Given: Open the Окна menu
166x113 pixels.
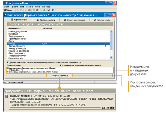Looking at the screenshot, I should point(38,7).
